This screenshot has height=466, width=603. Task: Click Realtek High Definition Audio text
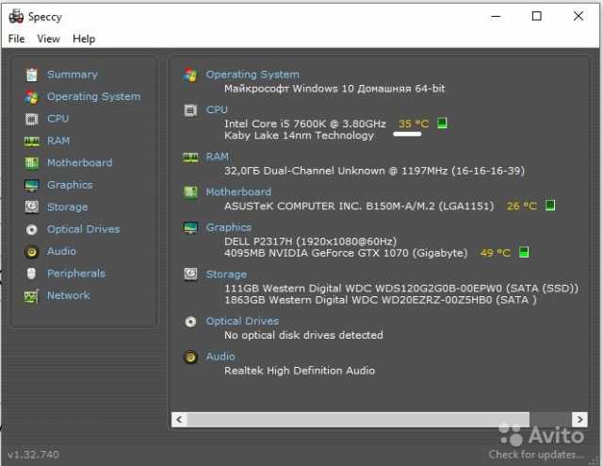(300, 371)
